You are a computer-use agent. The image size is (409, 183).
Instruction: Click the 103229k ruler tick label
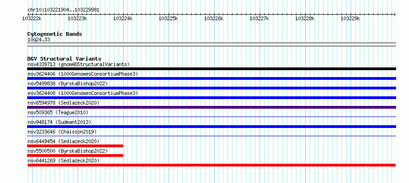click(351, 18)
